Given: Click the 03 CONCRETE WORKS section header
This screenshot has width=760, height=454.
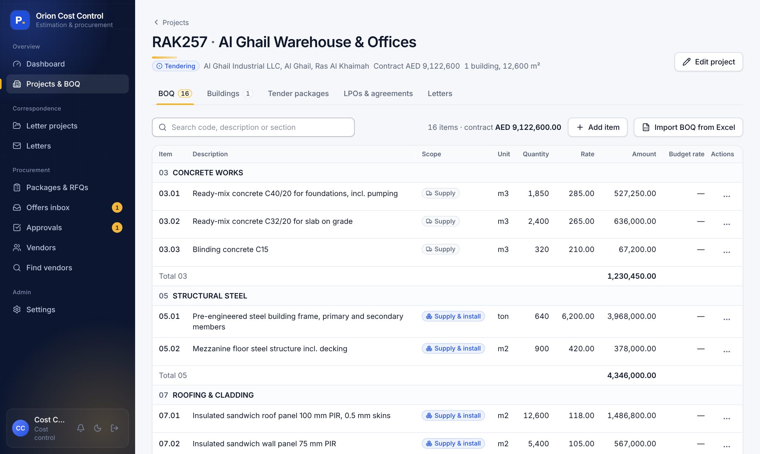Looking at the screenshot, I should 447,172.
